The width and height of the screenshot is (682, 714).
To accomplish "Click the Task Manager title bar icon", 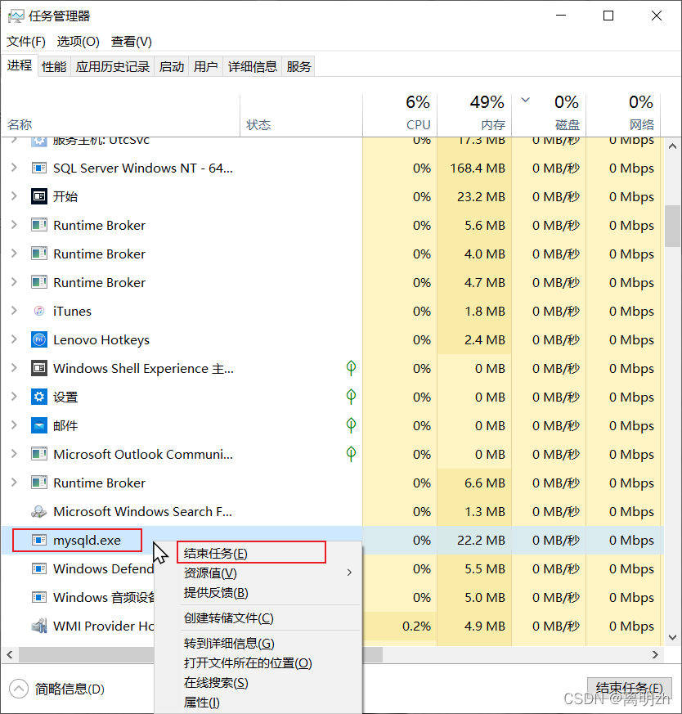I will (16, 16).
